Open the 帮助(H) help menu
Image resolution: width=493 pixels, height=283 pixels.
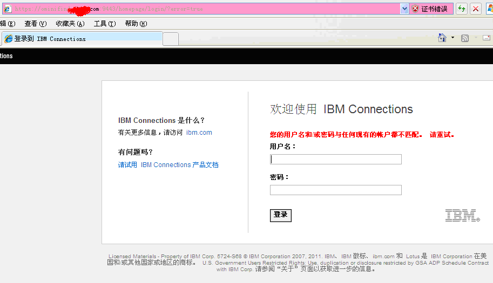point(136,24)
